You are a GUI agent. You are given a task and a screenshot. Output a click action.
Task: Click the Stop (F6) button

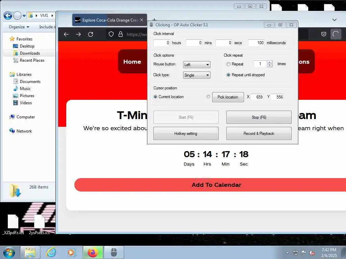click(259, 117)
